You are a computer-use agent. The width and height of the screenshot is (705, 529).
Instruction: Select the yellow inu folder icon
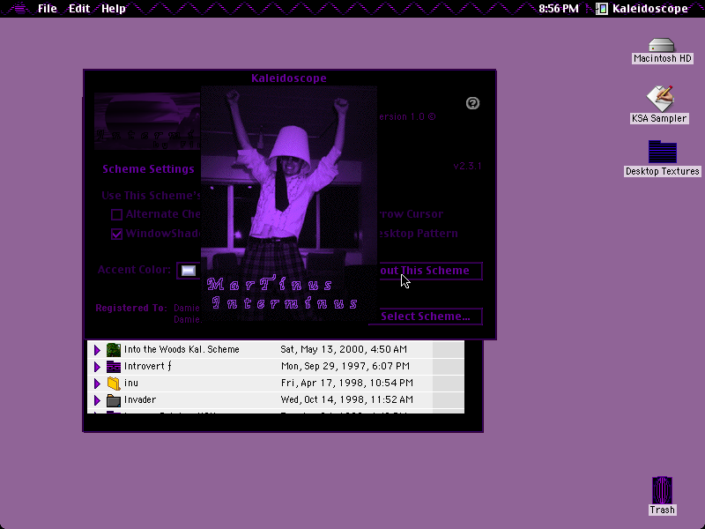click(114, 384)
